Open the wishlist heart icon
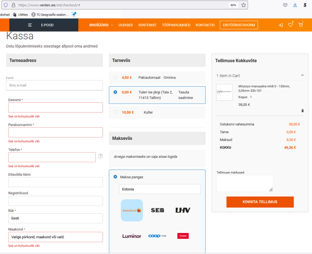Viewport: 312px width, 254px height. 291,25
